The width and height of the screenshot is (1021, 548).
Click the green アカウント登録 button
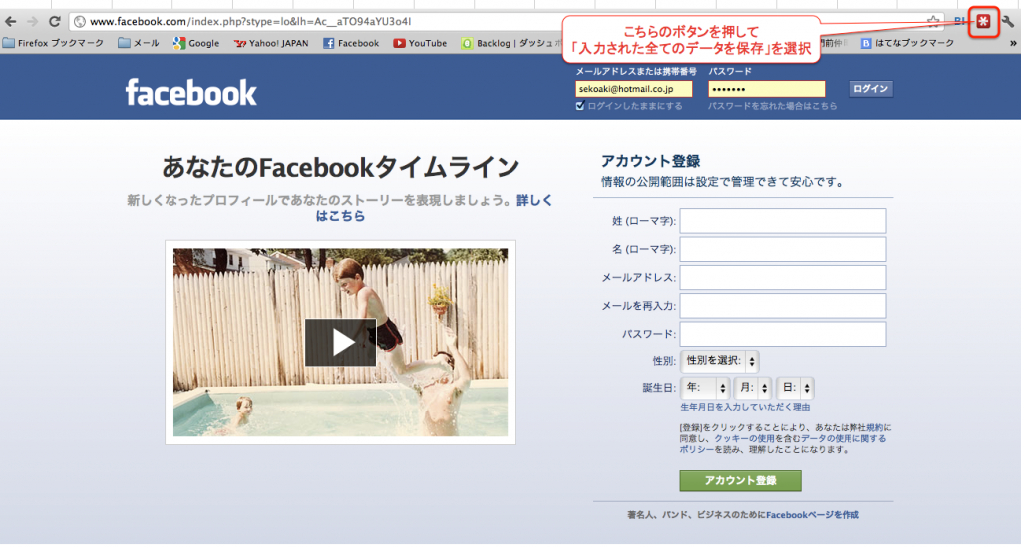click(741, 481)
